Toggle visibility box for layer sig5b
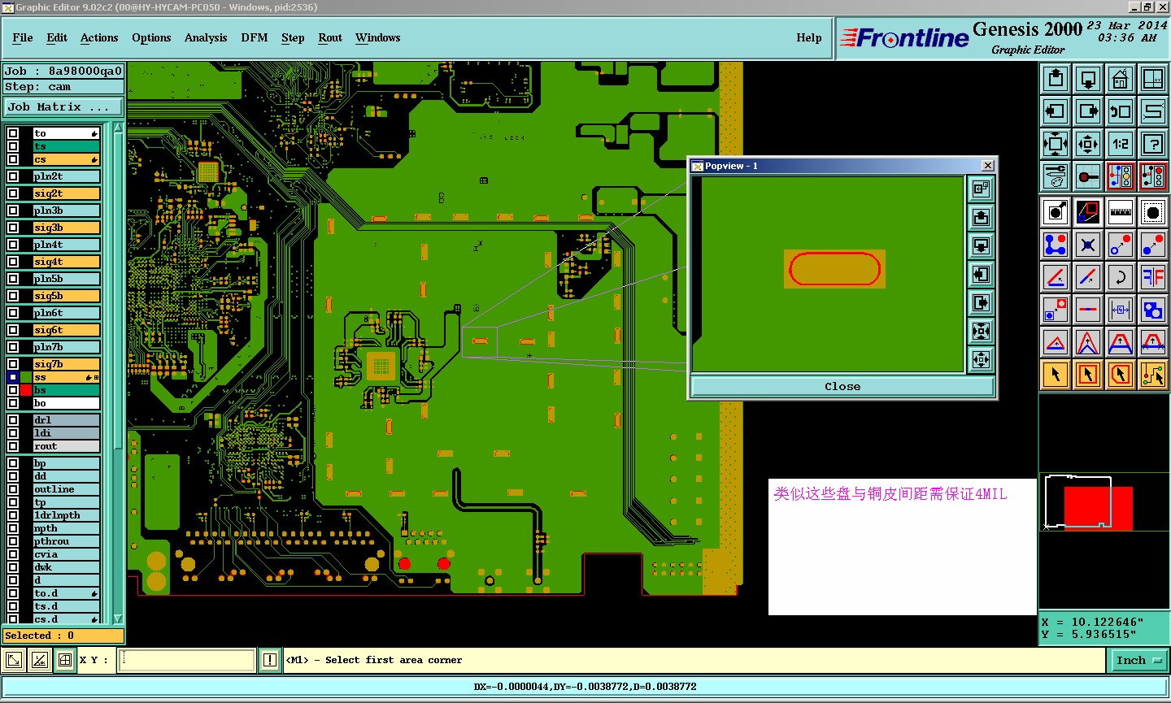Image resolution: width=1171 pixels, height=703 pixels. click(x=13, y=296)
